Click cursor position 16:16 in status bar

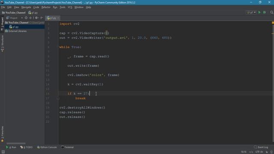[244, 152]
